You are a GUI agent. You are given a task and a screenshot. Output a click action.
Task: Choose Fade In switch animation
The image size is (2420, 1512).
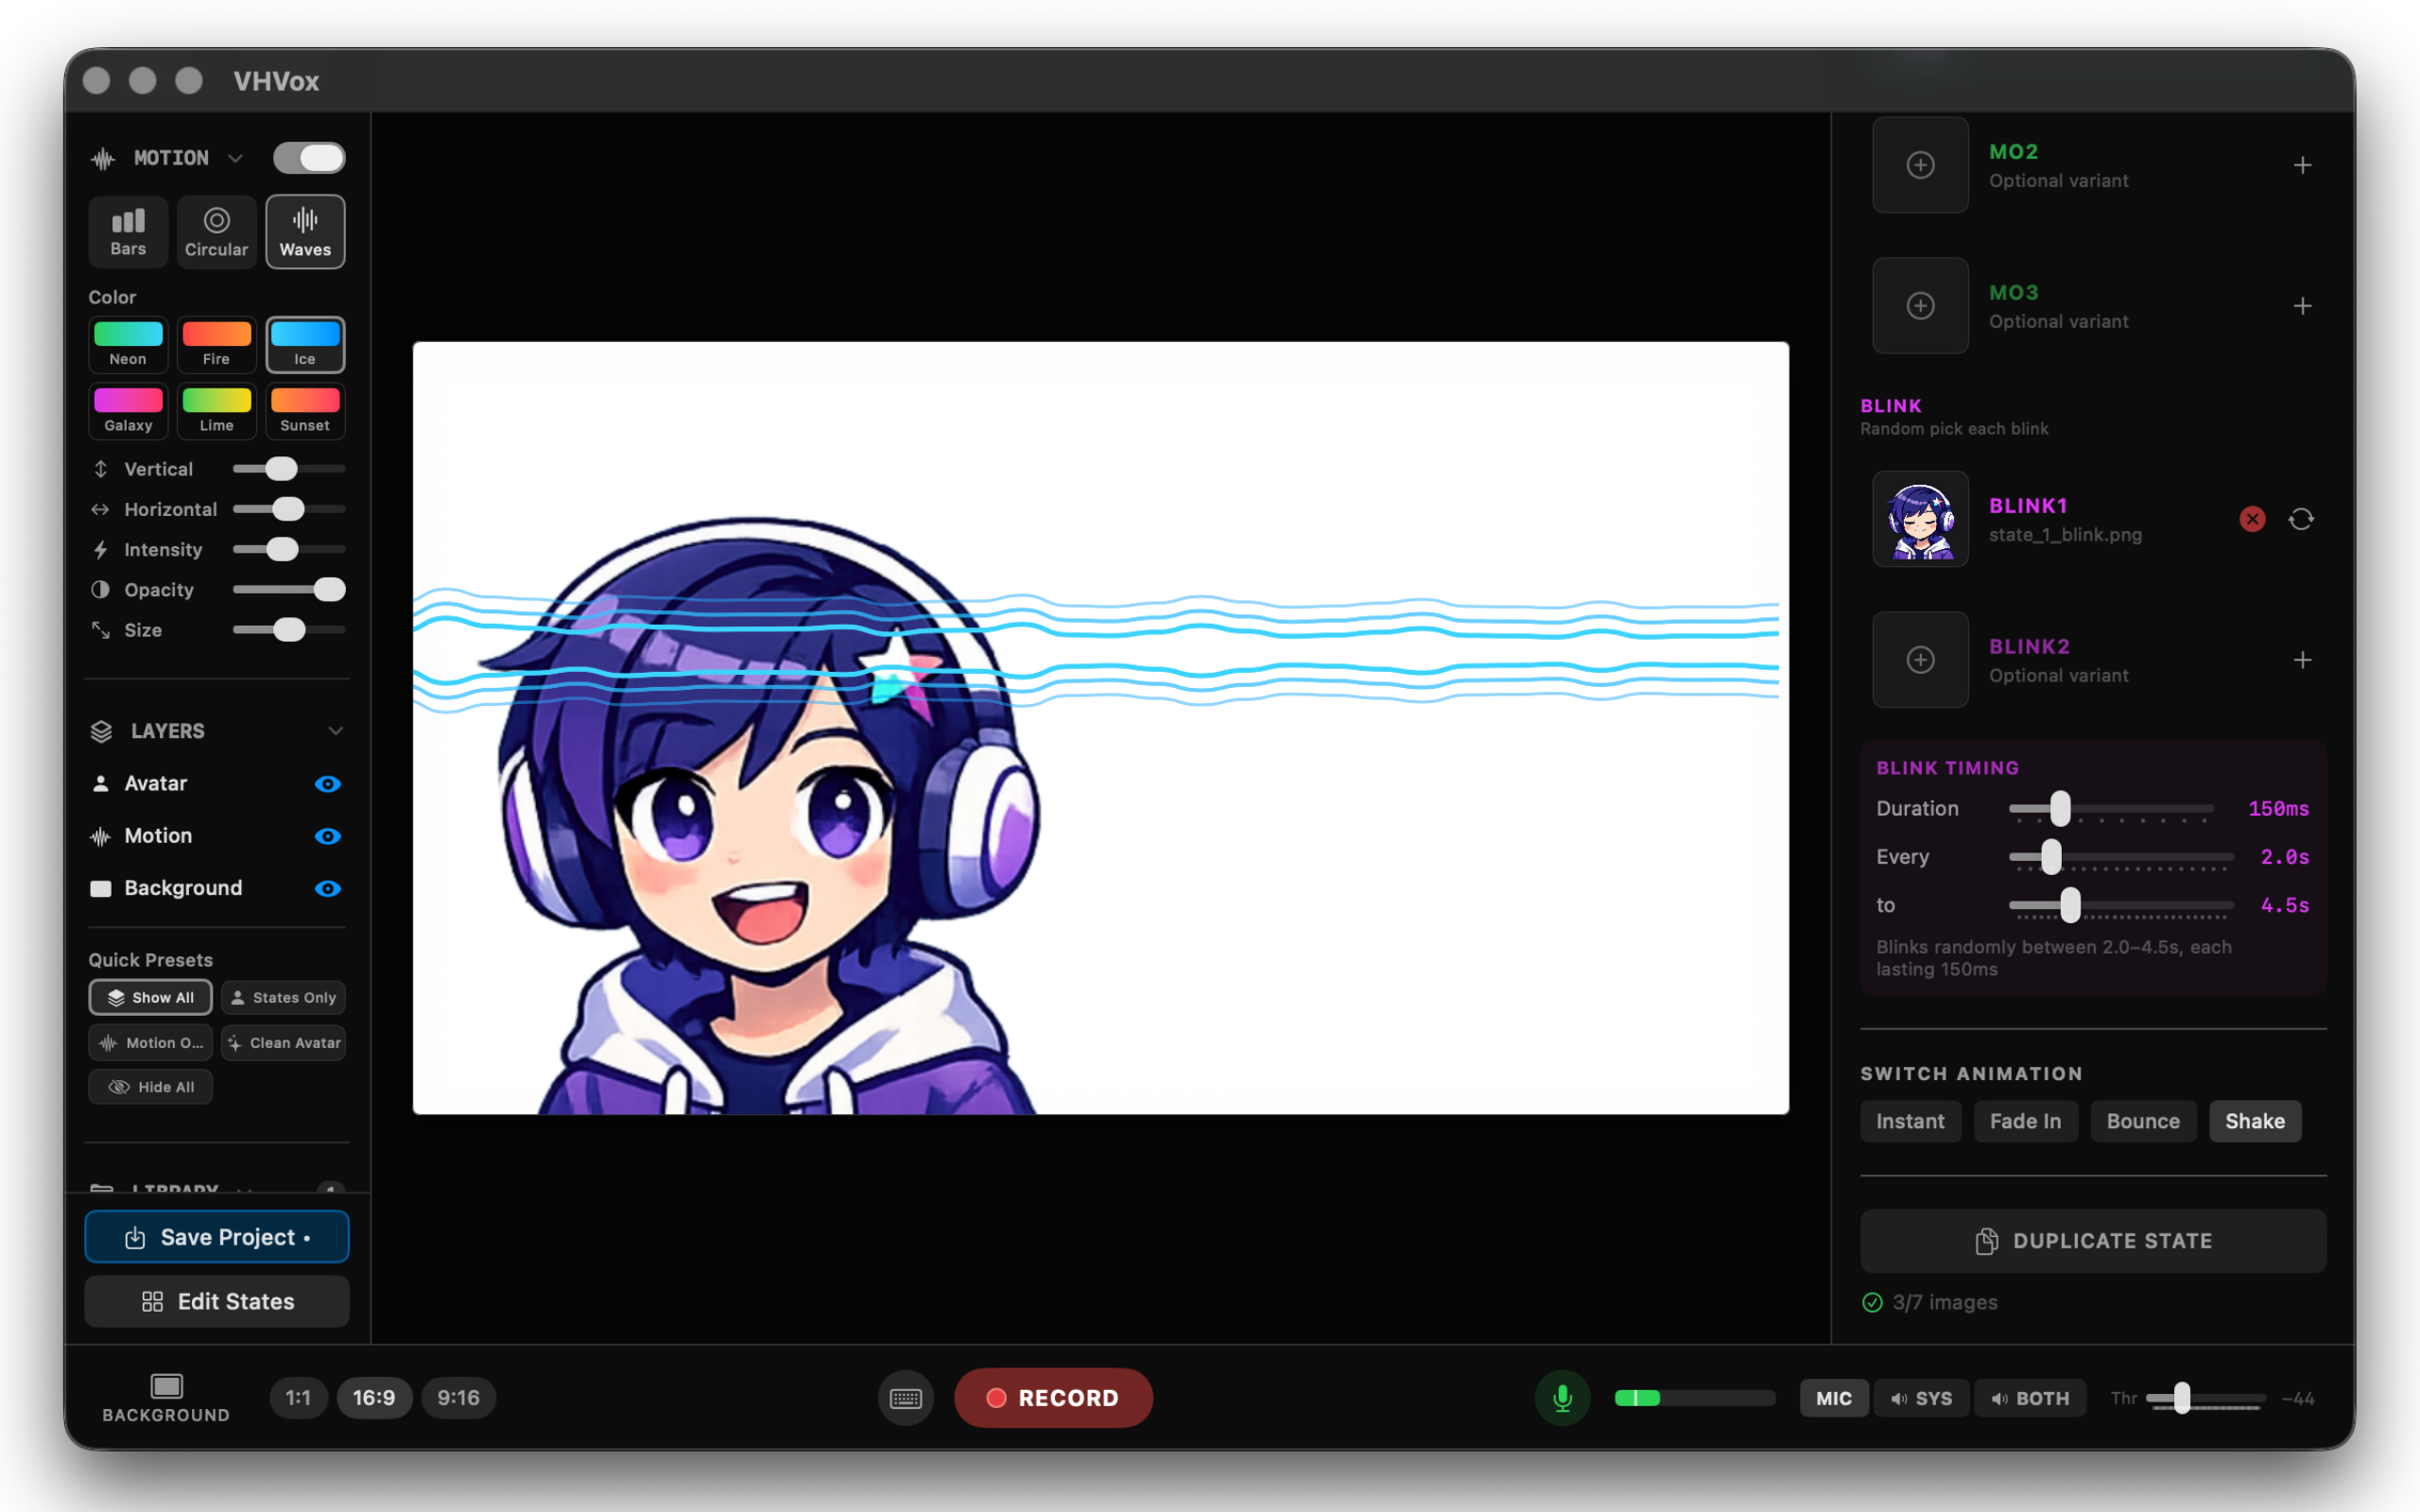(x=2025, y=1121)
